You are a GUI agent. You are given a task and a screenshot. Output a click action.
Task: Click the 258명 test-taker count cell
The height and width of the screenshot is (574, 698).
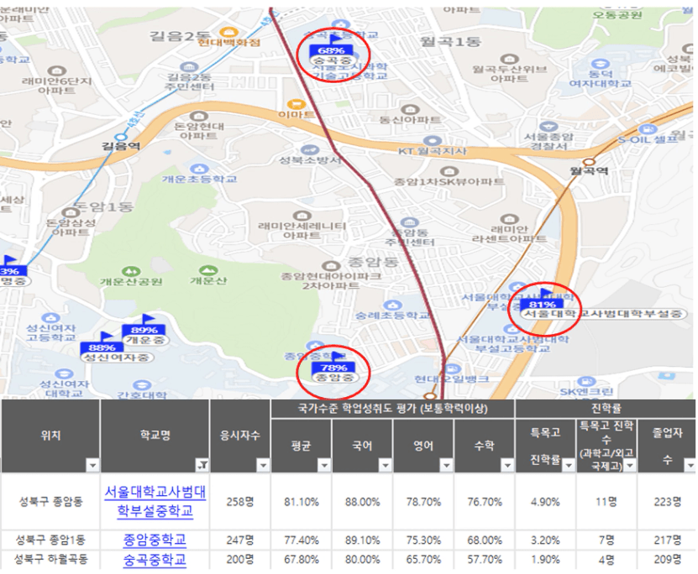click(x=240, y=502)
